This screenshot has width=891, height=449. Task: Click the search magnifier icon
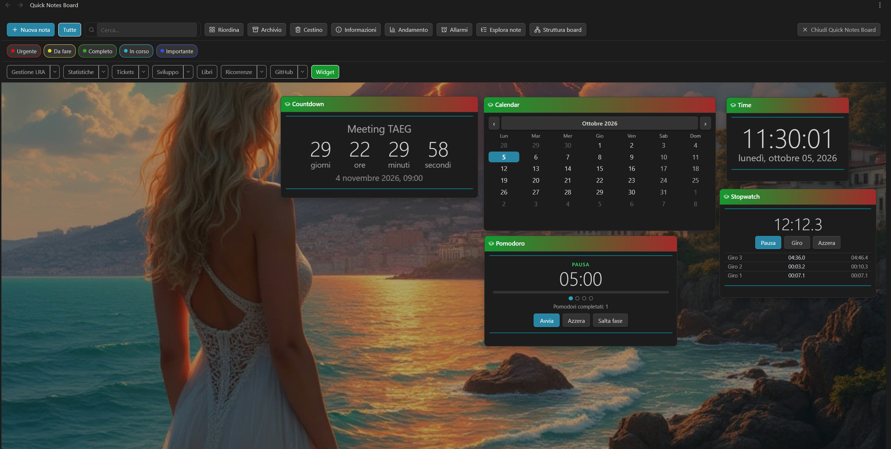pos(91,30)
